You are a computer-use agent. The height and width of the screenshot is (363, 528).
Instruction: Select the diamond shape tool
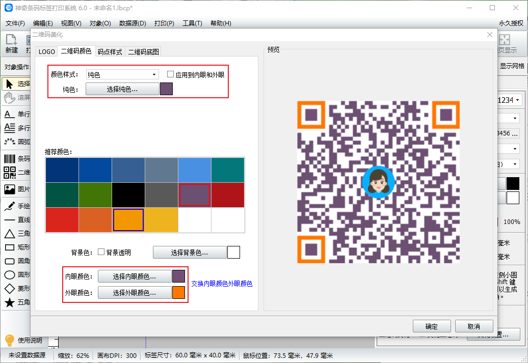tap(10, 289)
